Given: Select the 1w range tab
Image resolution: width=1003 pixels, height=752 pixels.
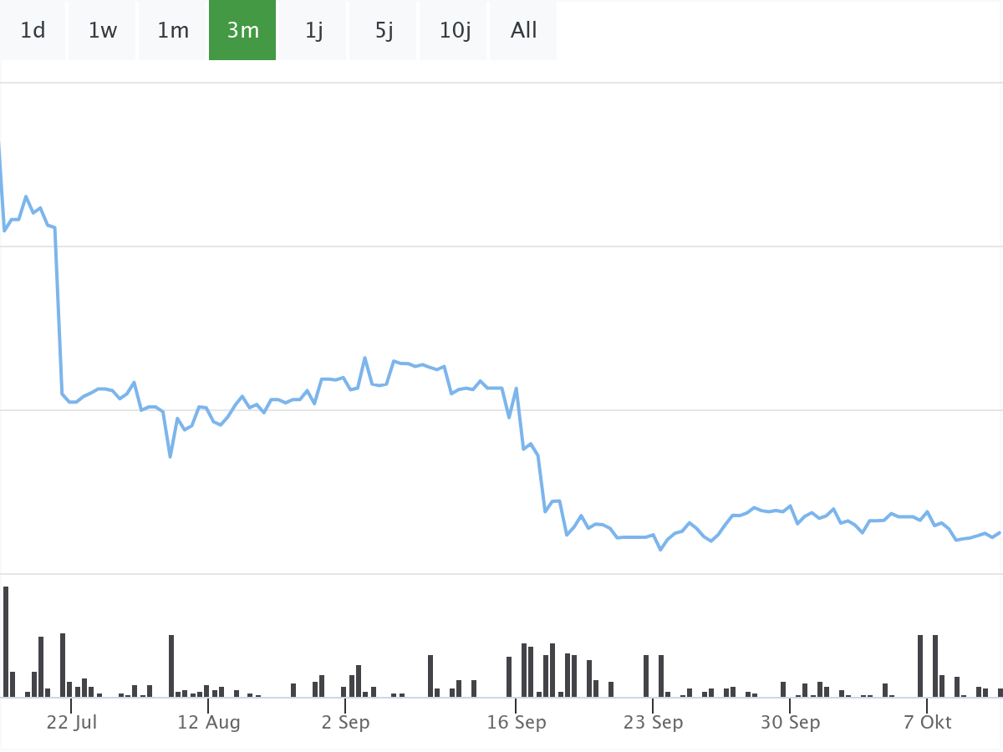Looking at the screenshot, I should tap(102, 31).
